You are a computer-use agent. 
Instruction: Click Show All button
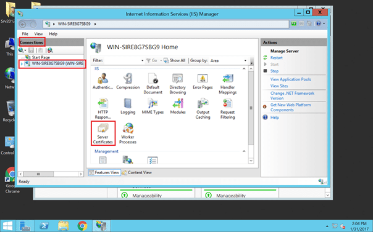click(x=175, y=60)
